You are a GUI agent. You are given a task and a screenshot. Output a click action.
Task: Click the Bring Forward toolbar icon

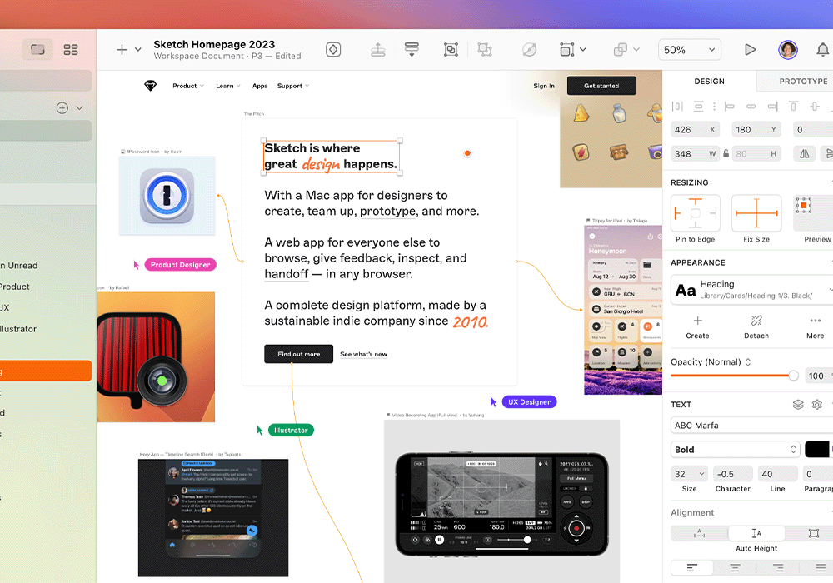(377, 50)
